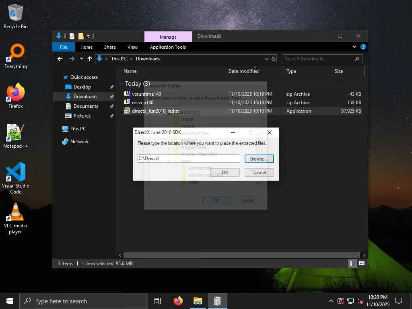The height and width of the screenshot is (309, 412).
Task: Switch to large thumbnails view icon
Action: (362, 263)
